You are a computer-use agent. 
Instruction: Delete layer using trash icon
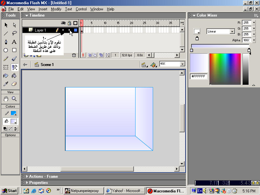point(74,55)
